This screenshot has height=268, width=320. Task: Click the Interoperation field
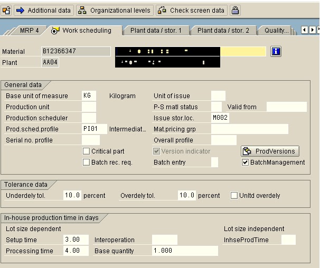coord(165,240)
